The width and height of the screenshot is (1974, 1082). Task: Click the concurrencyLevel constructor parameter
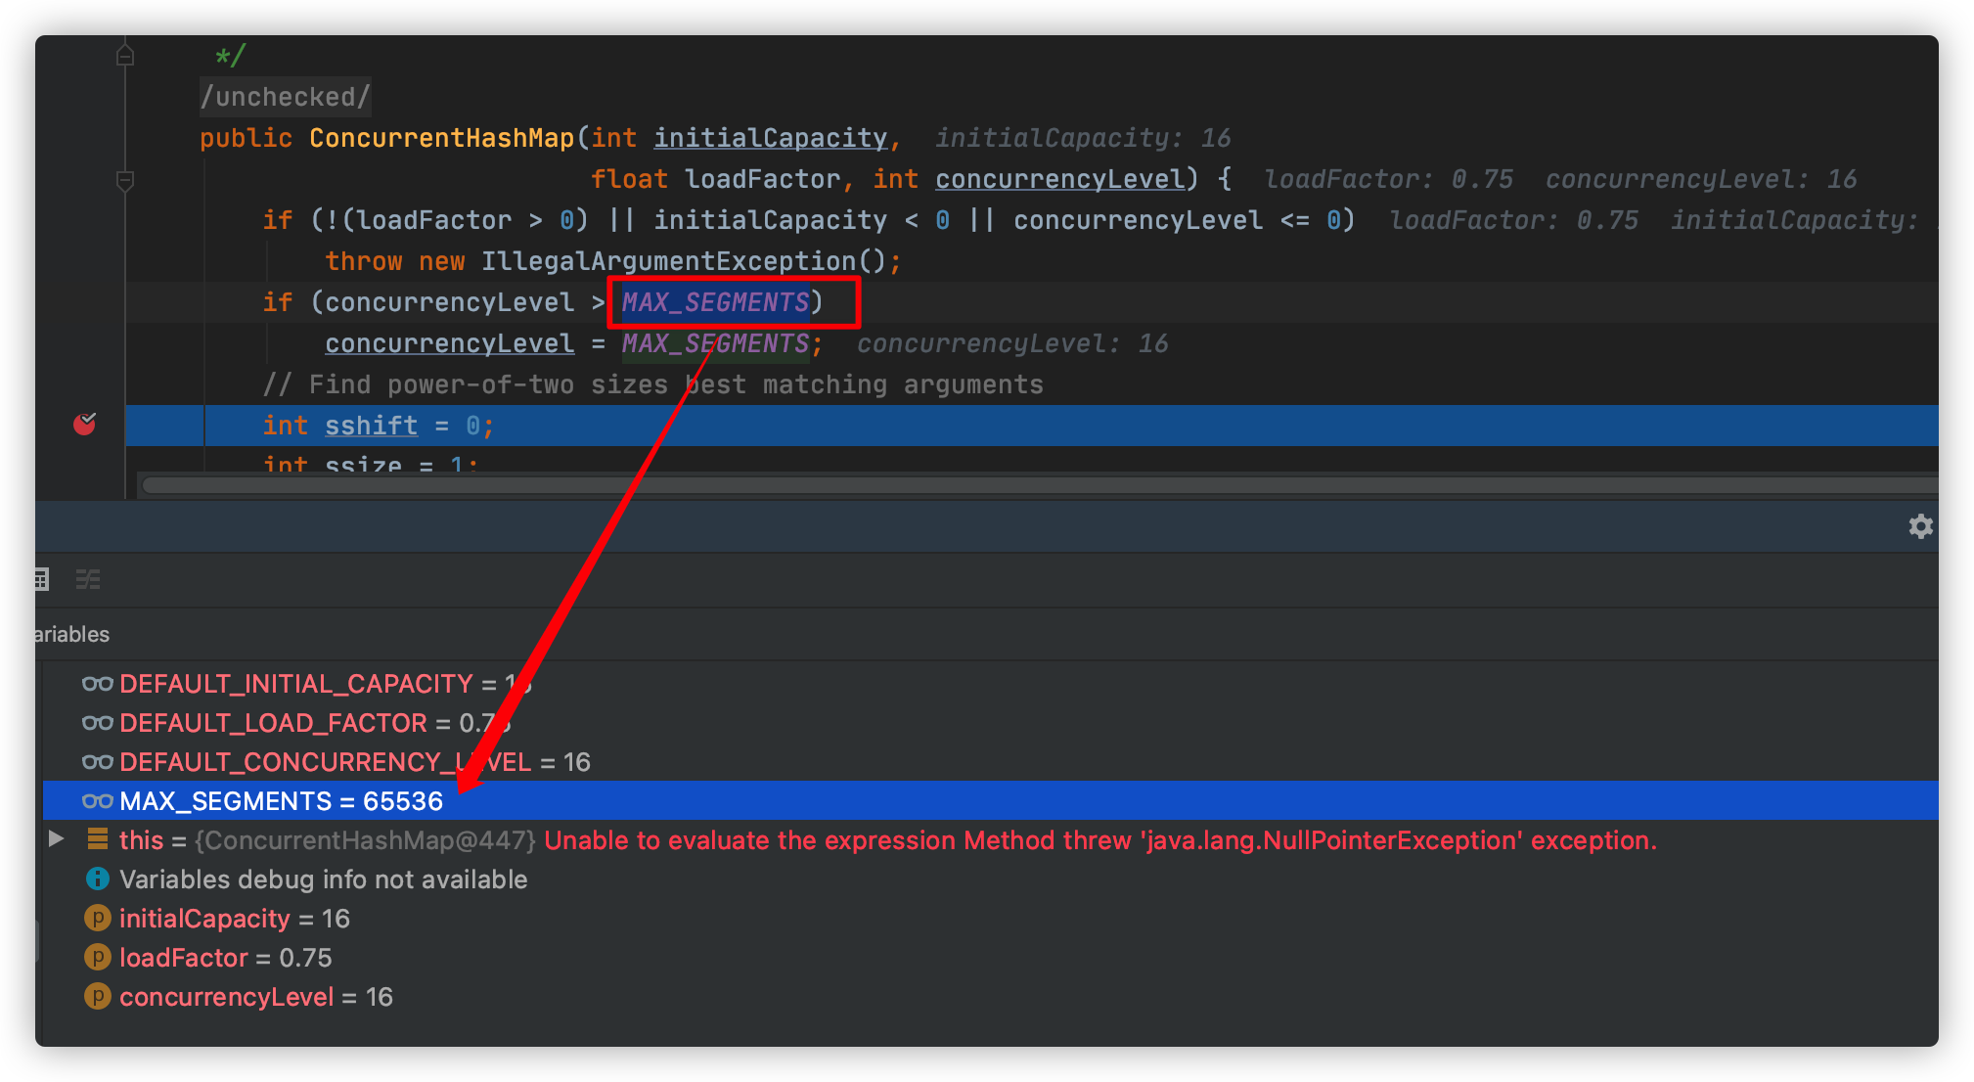tap(1059, 179)
